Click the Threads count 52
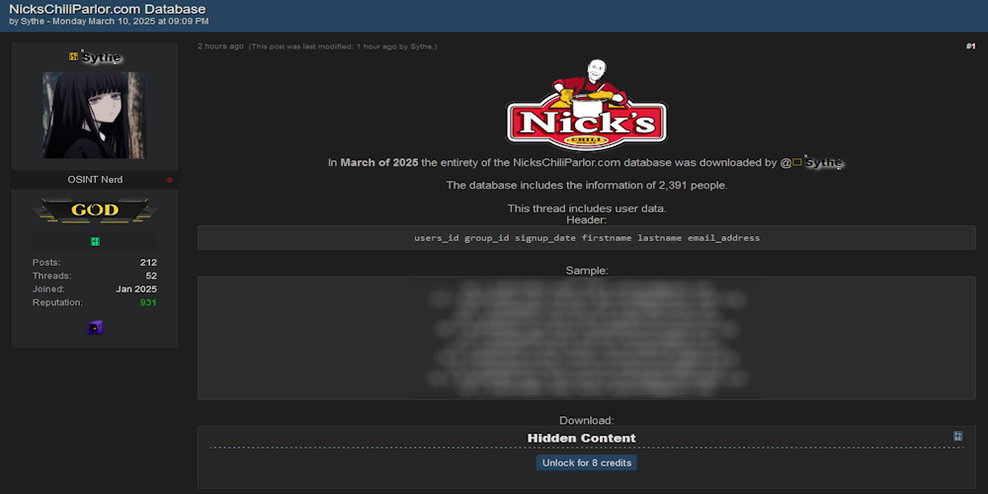 tap(151, 276)
